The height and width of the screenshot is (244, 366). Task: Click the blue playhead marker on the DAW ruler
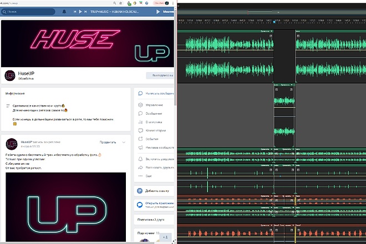coord(274,22)
